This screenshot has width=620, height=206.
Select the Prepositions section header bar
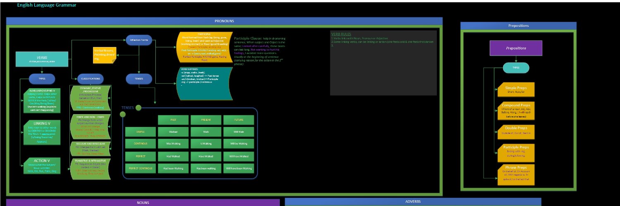(518, 26)
